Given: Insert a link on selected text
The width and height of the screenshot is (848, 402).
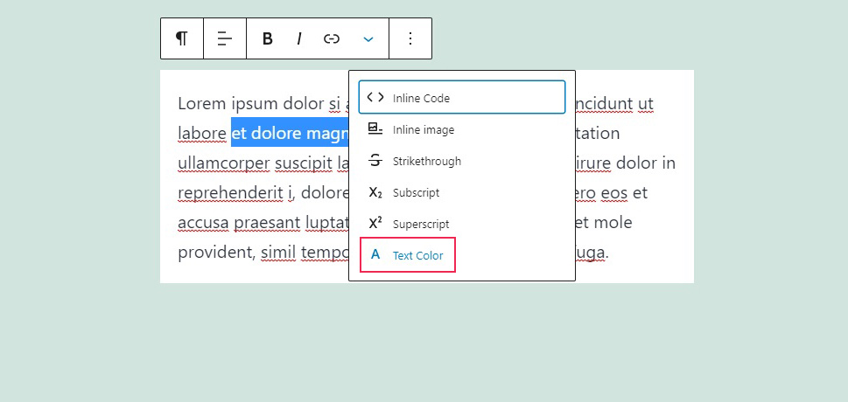Looking at the screenshot, I should point(332,38).
